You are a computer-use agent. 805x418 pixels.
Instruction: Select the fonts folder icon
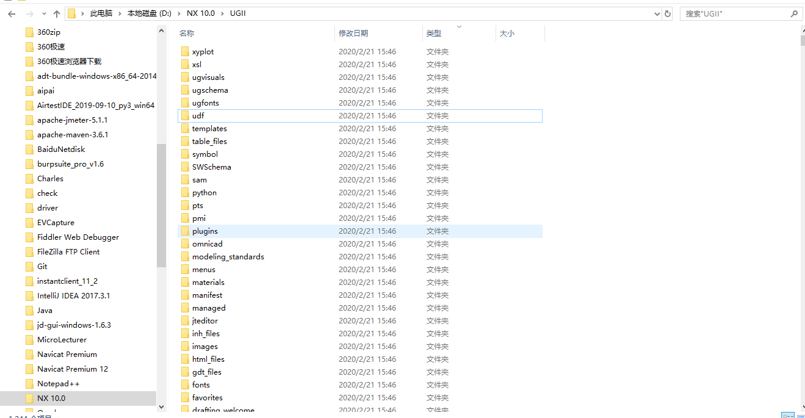point(186,384)
